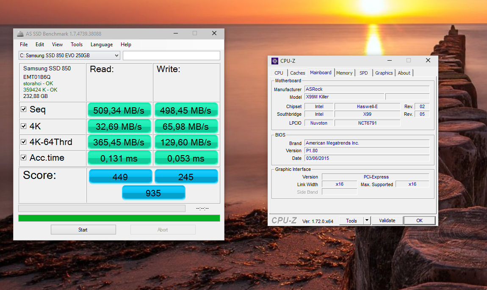This screenshot has height=290, width=487.
Task: Click the gray current-test progress bar
Action: point(102,208)
